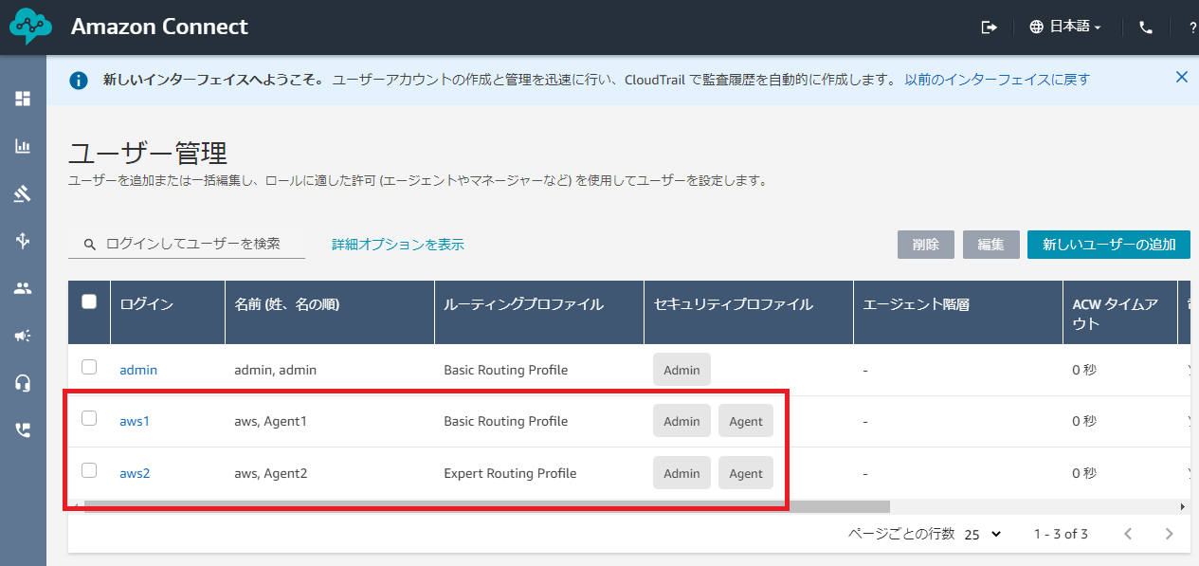Viewport: 1199px width, 566px height.
Task: Check the aws2 user row checkbox
Action: [x=89, y=470]
